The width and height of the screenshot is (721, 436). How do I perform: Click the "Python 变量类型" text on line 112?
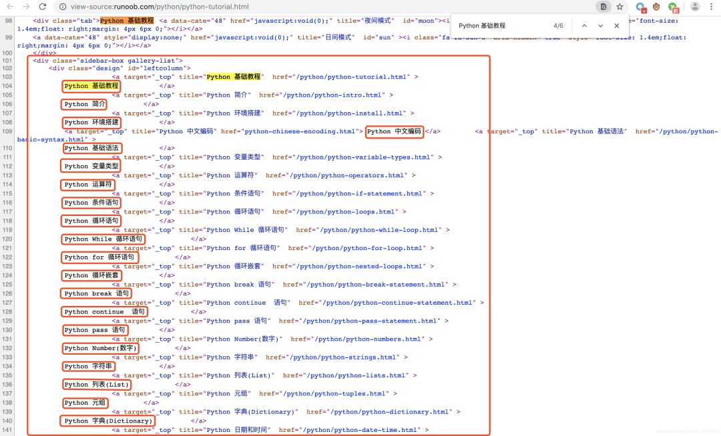(91, 166)
